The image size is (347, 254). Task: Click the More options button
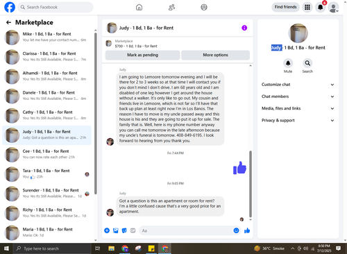pyautogui.click(x=215, y=55)
